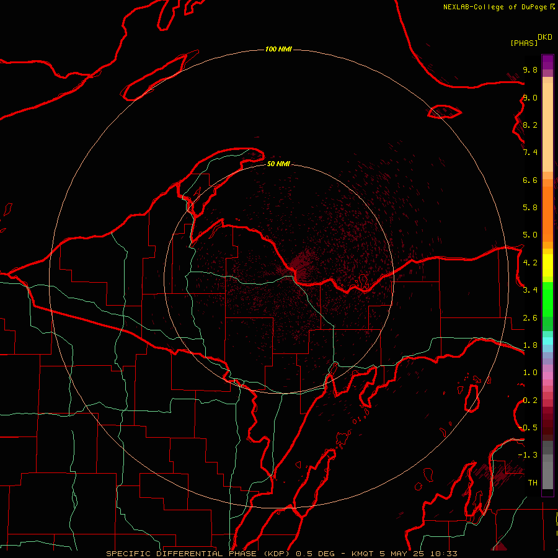
Task: Click the 4.2 value on the scale
Action: tap(530, 263)
